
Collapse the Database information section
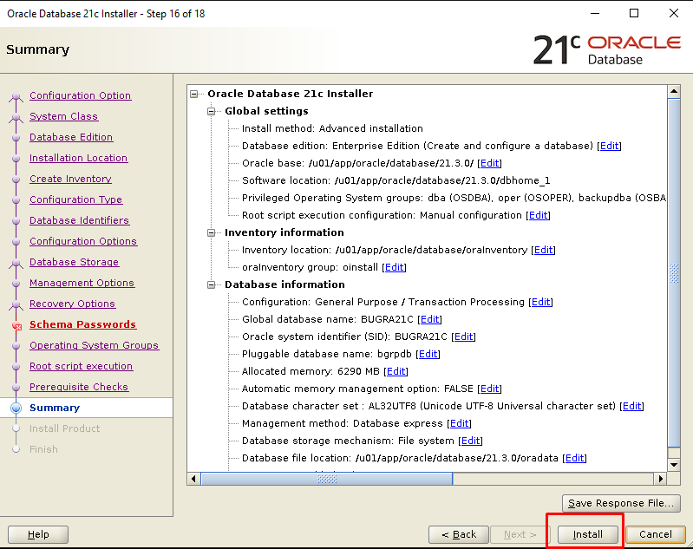[x=212, y=284]
